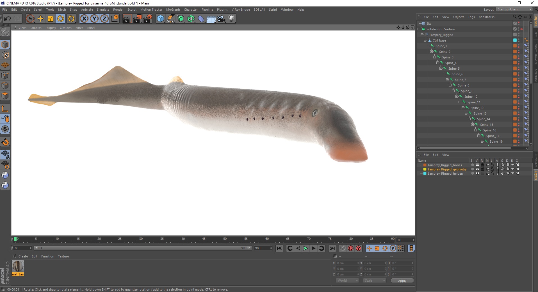
Task: Click the Lamprey_Rigged_bones orange color swatch
Action: click(425, 165)
